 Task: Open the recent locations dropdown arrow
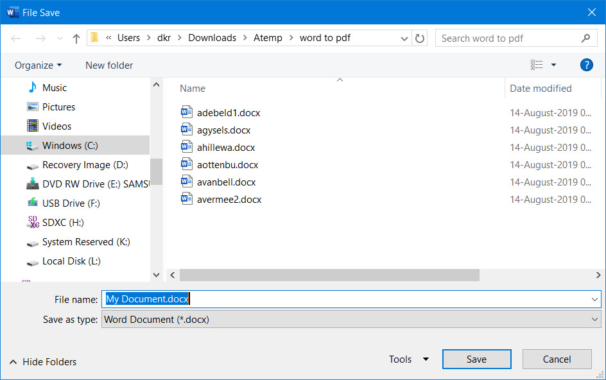pos(60,39)
